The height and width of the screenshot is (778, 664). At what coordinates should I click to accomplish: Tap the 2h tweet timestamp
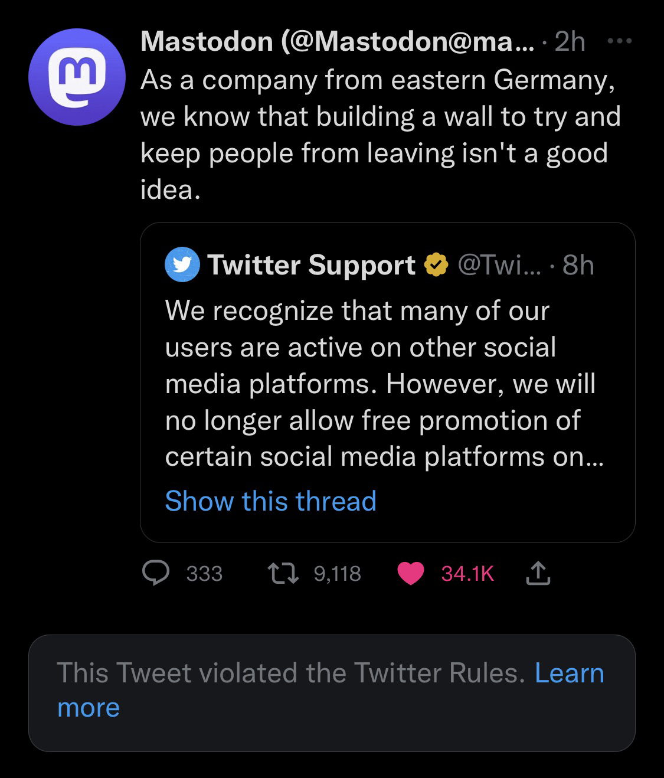coord(570,41)
